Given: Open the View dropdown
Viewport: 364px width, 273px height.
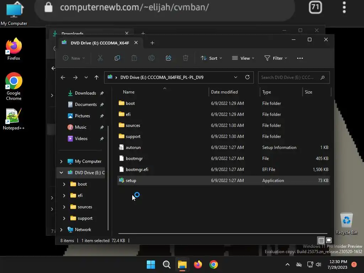Looking at the screenshot, I should 243,58.
